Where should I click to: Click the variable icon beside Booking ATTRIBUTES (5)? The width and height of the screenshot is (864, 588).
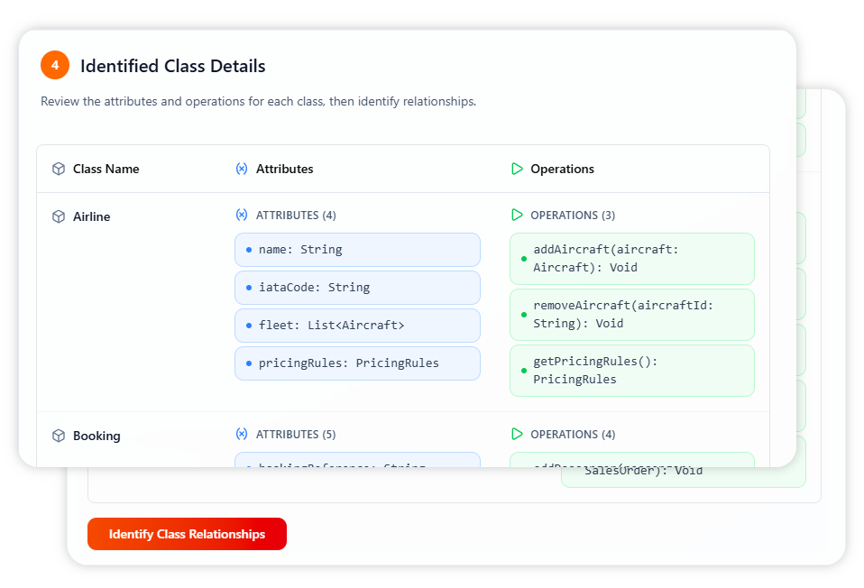[241, 434]
